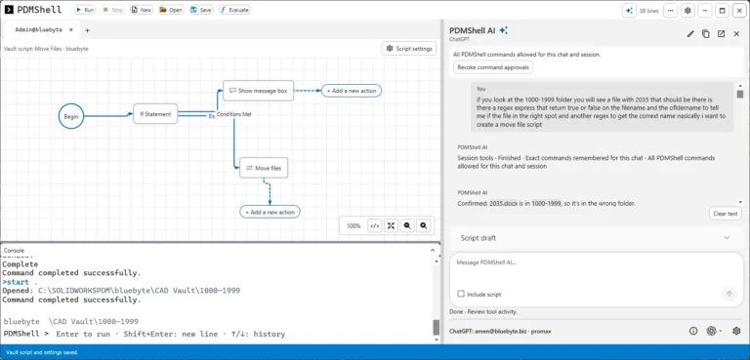Click the chat scrollbar thumb
The image size is (750, 360).
pos(740,95)
